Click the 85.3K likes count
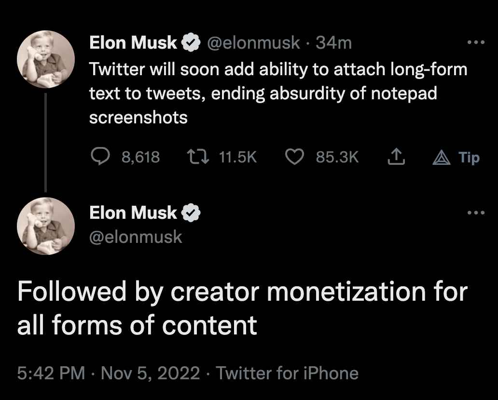The image size is (498, 400). click(337, 157)
